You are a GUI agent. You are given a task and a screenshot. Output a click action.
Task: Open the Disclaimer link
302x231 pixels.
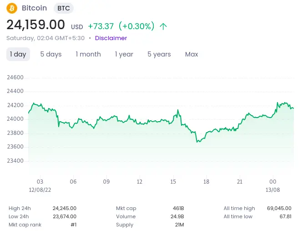tap(111, 38)
